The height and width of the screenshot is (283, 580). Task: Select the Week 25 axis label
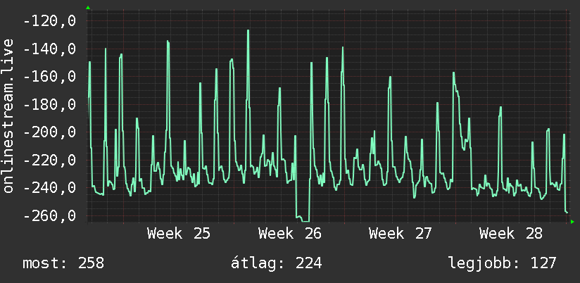[x=179, y=234]
